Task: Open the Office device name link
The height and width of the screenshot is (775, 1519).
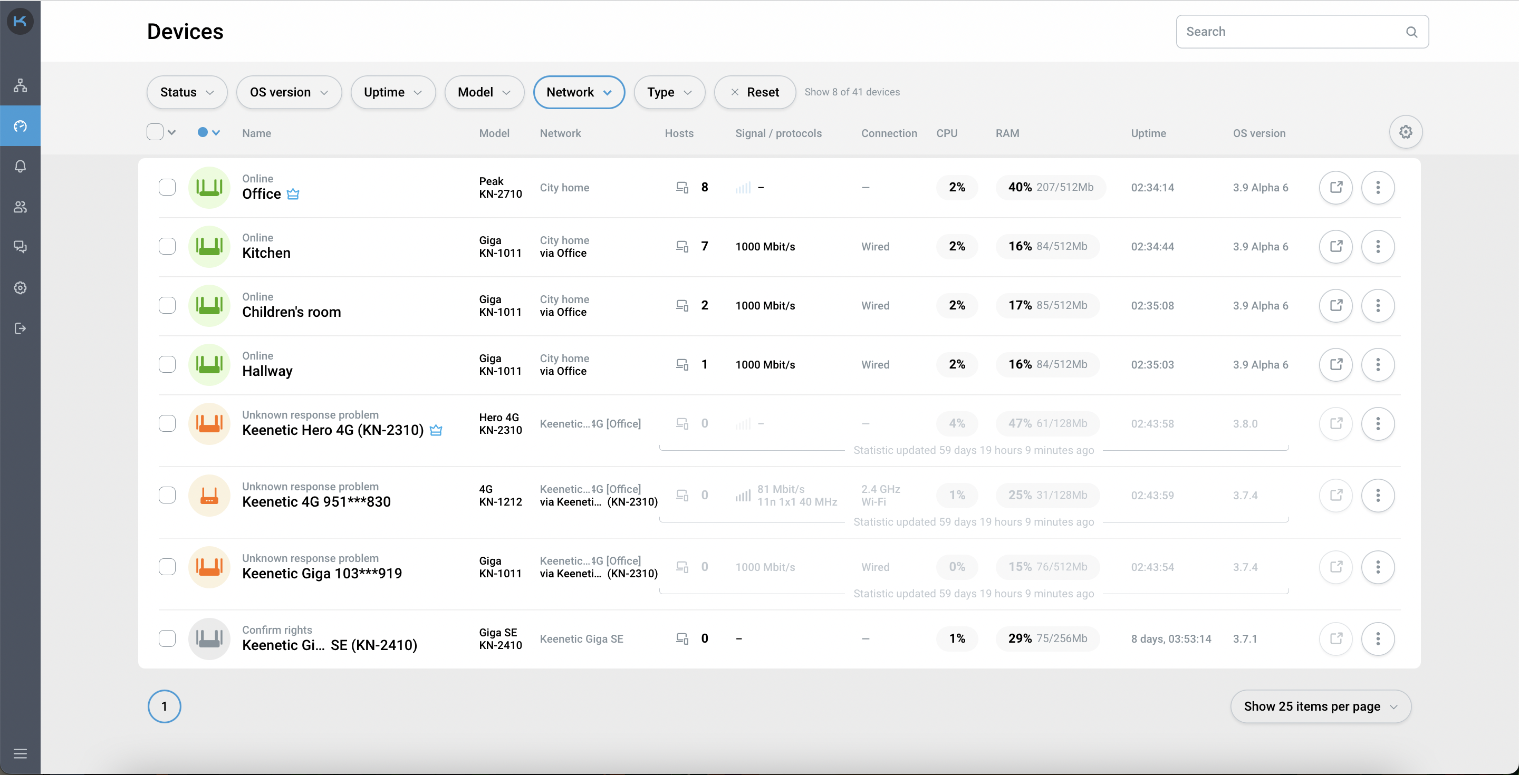Action: point(262,194)
